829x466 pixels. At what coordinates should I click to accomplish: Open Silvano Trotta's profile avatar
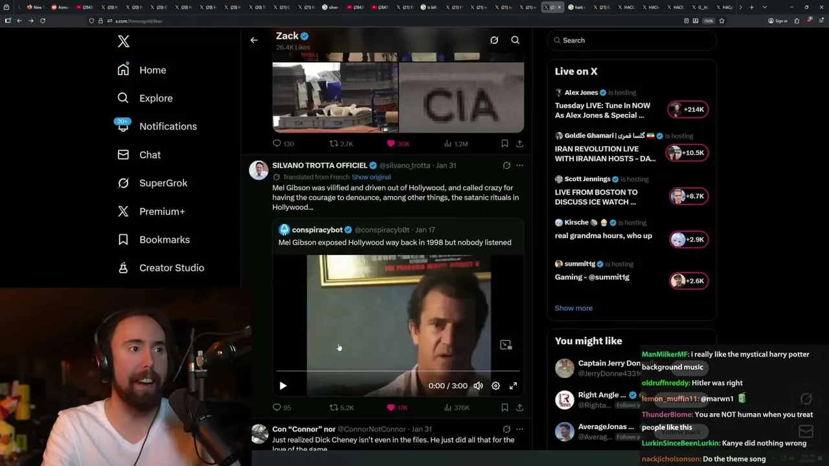pyautogui.click(x=259, y=170)
